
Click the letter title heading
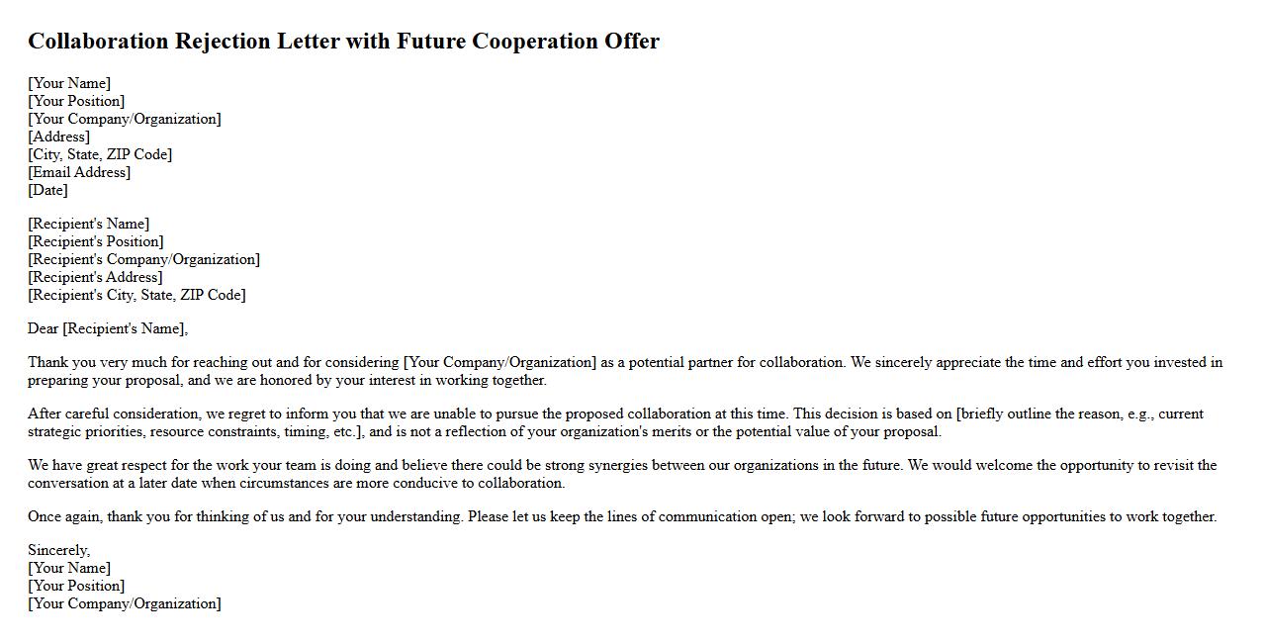coord(343,42)
